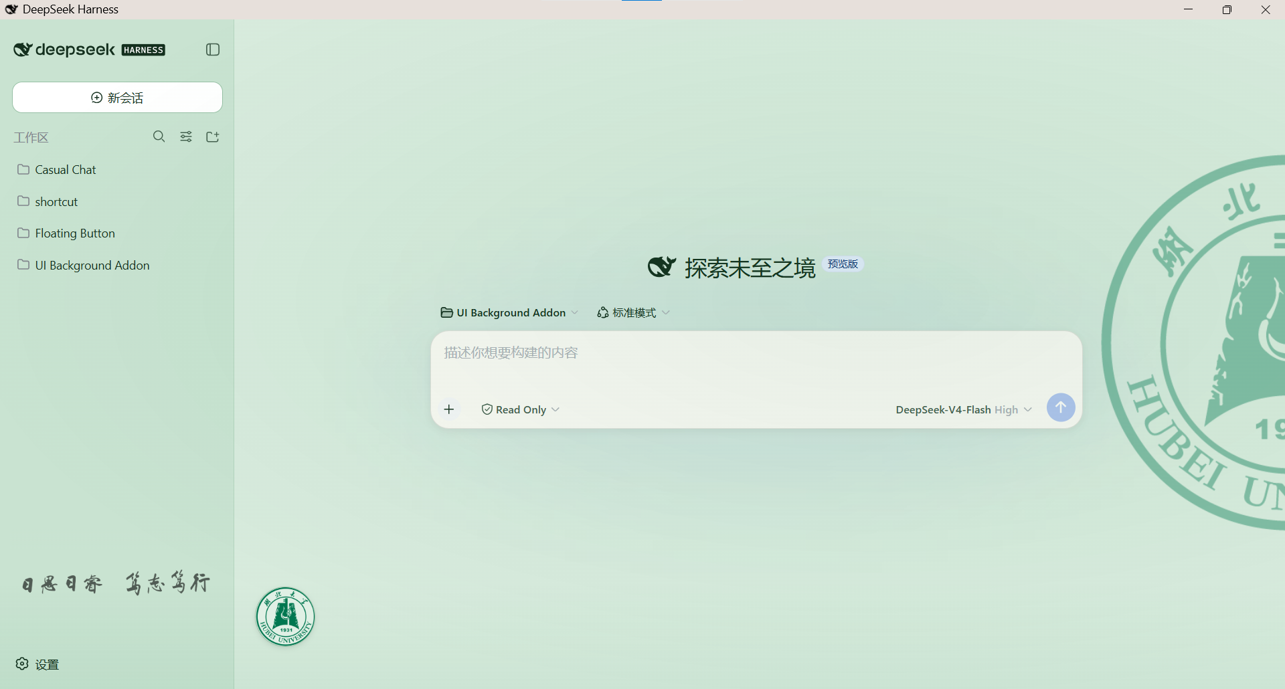Search workspaces with the magnifier icon
Viewport: 1285px width, 689px height.
click(x=159, y=136)
